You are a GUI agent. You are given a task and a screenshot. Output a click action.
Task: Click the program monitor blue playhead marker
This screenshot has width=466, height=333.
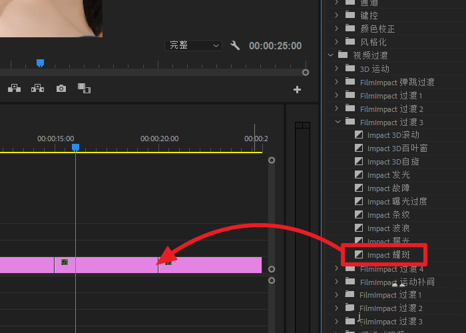[x=40, y=63]
